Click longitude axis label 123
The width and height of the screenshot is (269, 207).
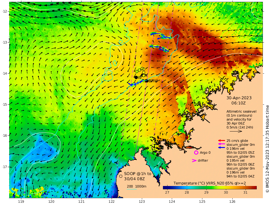point(142,202)
